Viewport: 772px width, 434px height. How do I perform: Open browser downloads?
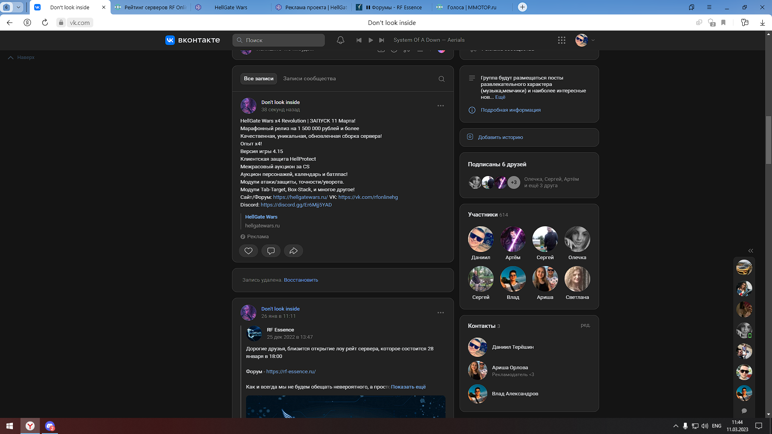[x=762, y=23]
